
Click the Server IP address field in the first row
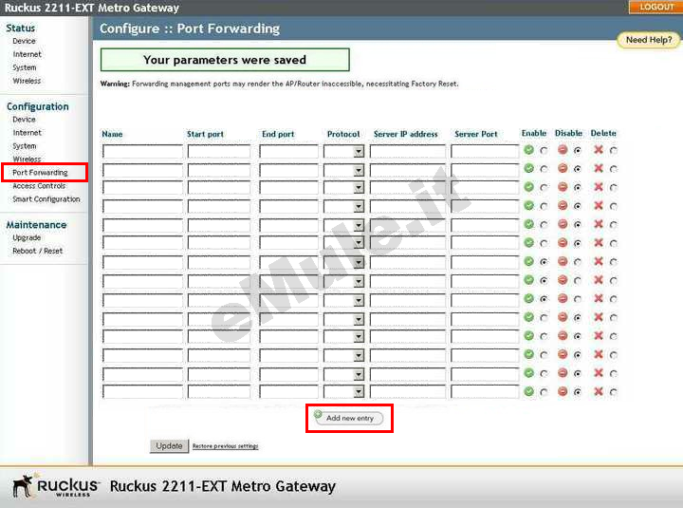click(x=408, y=152)
